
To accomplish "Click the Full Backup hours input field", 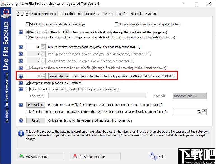I will [x=188, y=112].
